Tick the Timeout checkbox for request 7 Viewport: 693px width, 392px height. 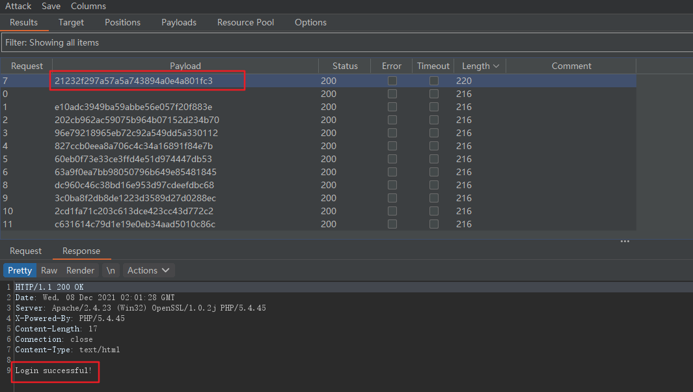pos(433,81)
